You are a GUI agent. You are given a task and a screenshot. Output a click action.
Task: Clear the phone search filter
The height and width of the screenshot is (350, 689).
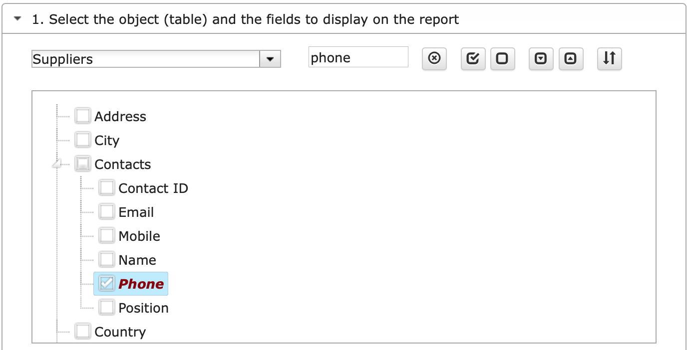[434, 59]
